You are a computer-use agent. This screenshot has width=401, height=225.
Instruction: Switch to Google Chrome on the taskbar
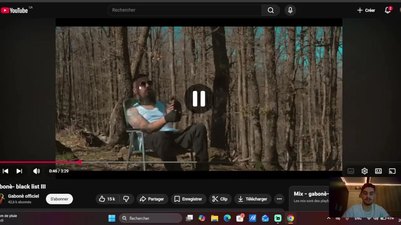click(291, 218)
